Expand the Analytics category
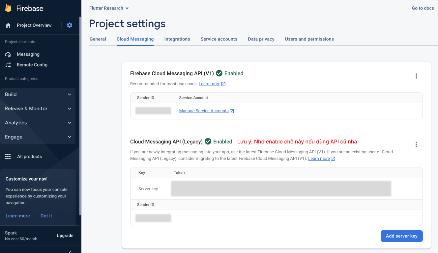 (38, 123)
